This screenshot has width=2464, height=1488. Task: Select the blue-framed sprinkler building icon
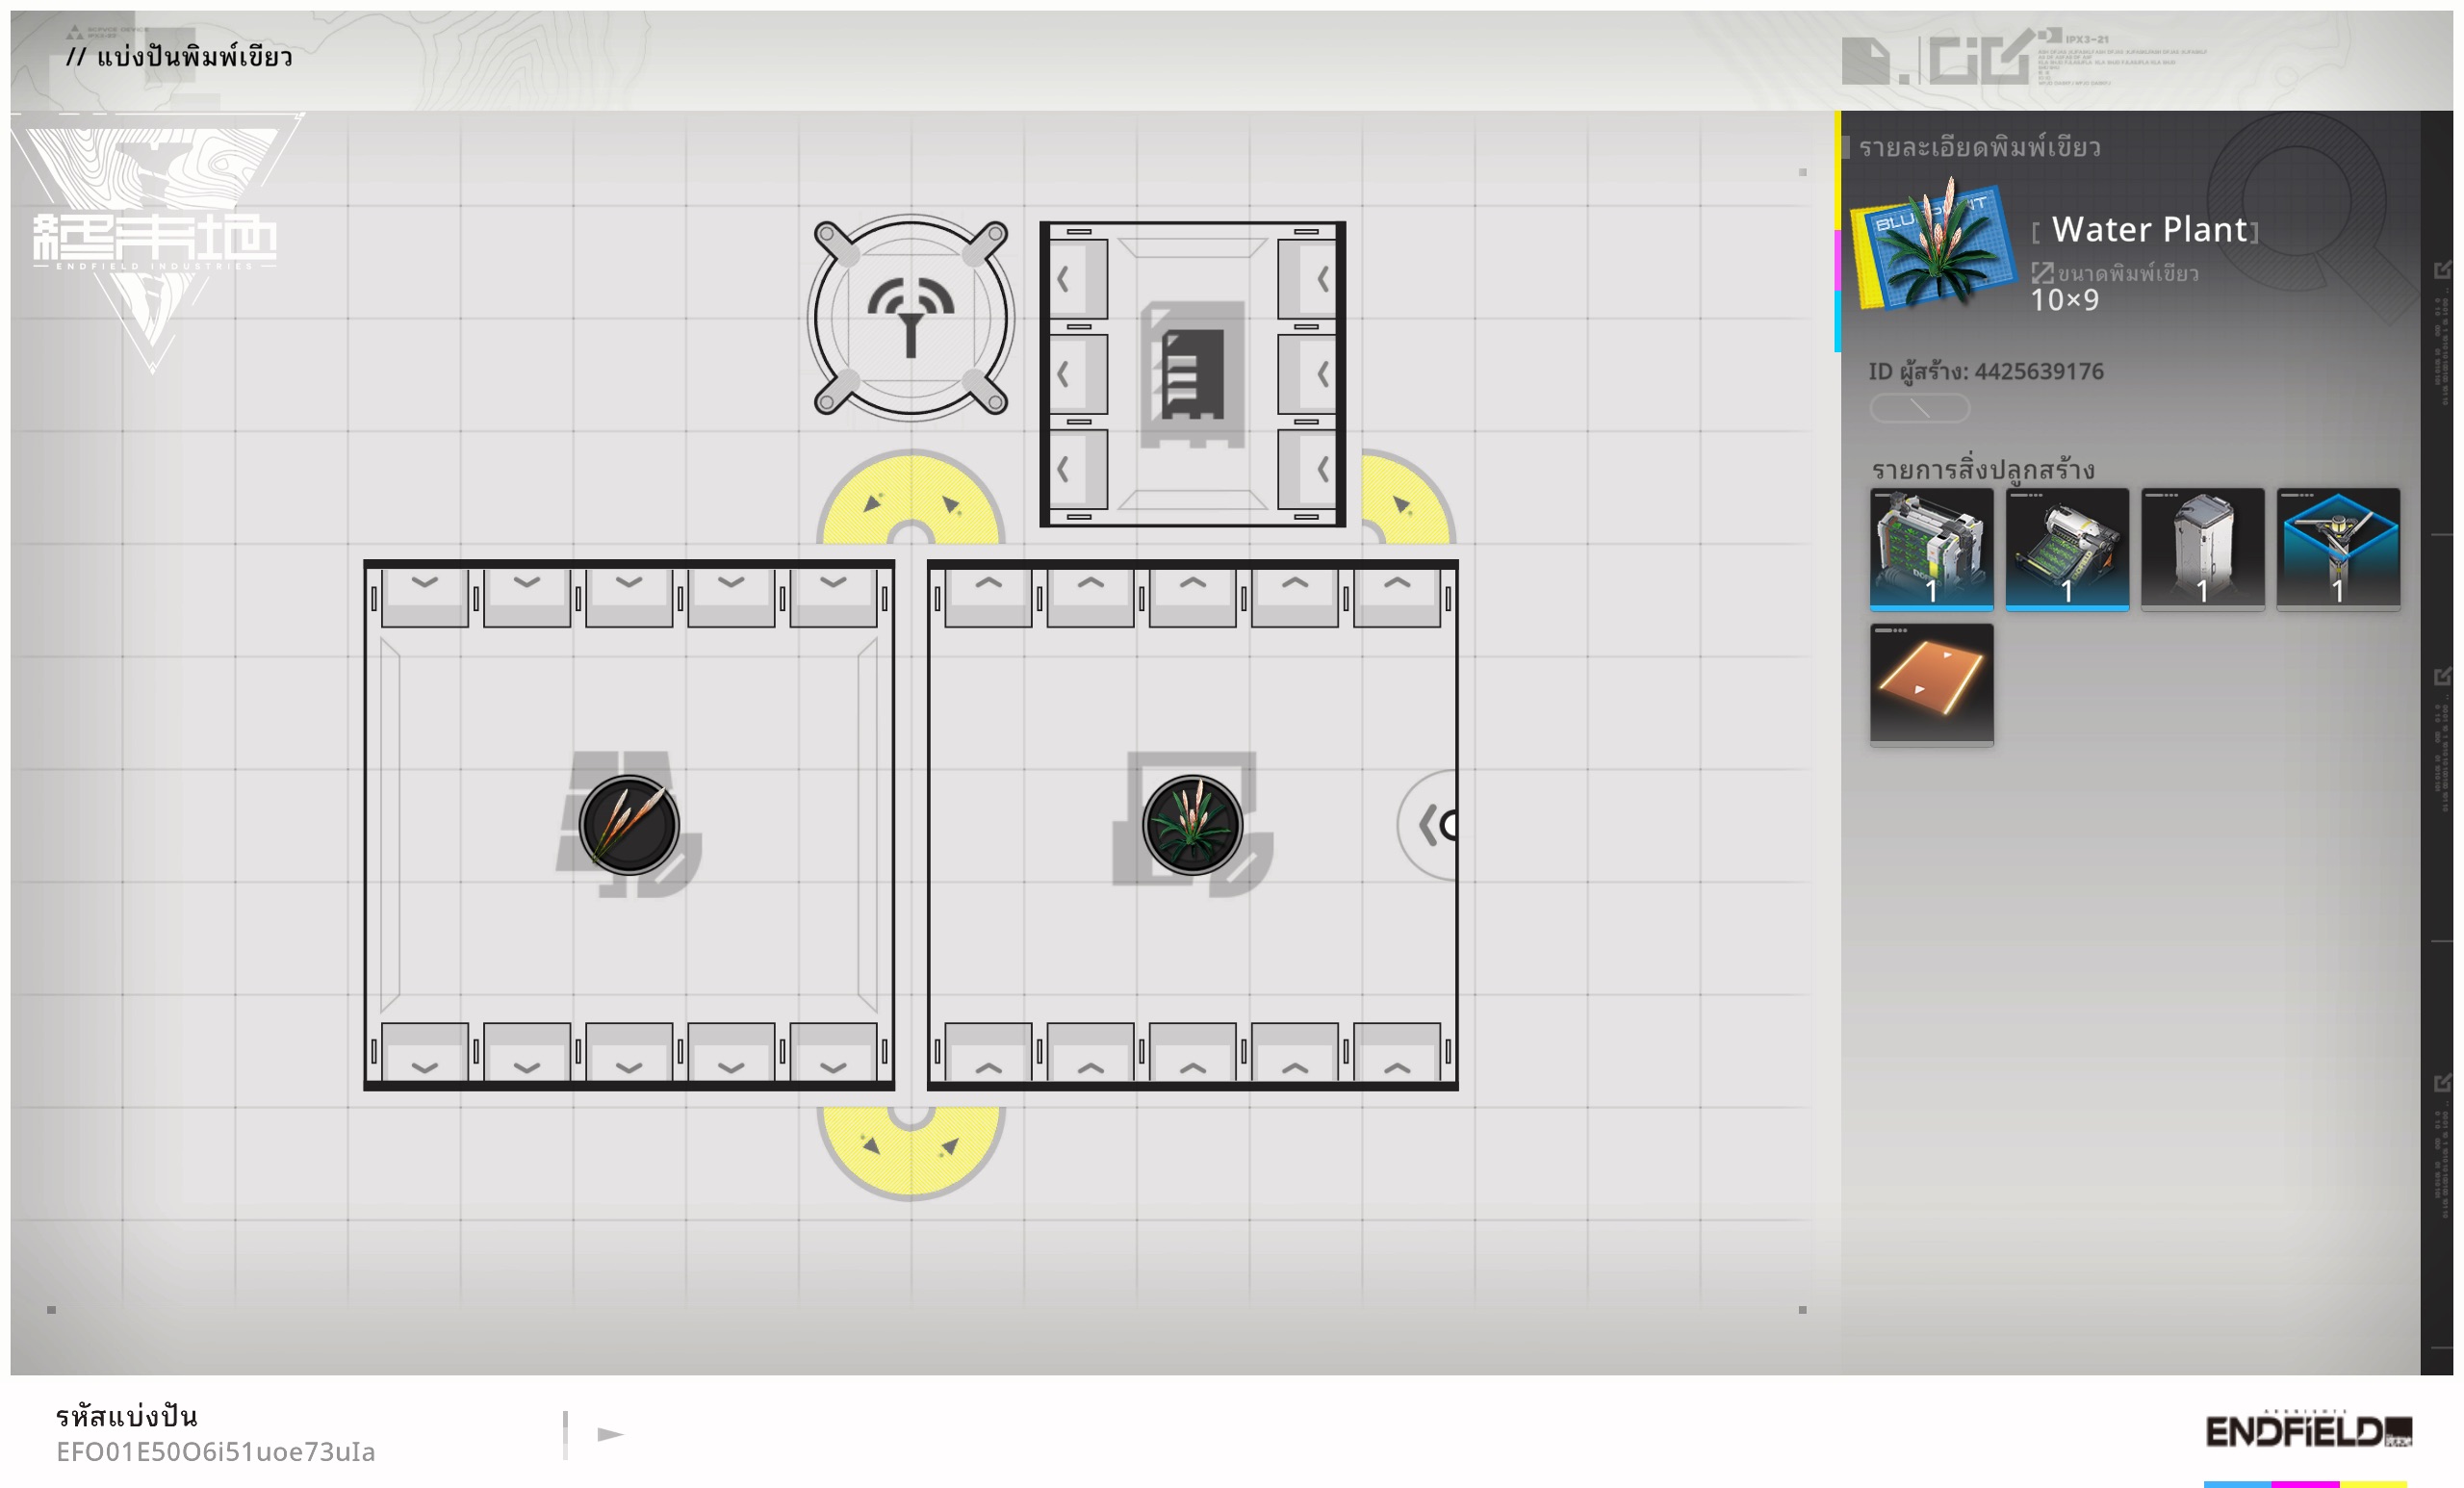point(2338,548)
